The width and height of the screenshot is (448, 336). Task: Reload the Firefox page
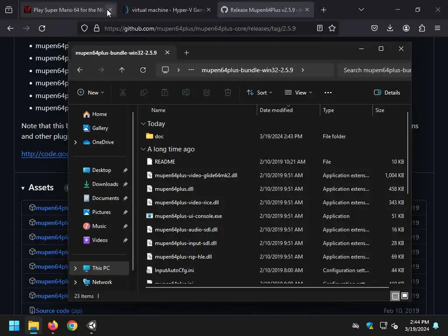point(42,28)
